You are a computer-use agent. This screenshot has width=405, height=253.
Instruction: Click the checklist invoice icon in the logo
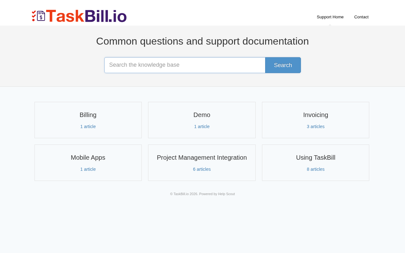38,16
